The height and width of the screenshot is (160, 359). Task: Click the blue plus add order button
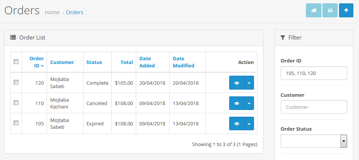346,11
